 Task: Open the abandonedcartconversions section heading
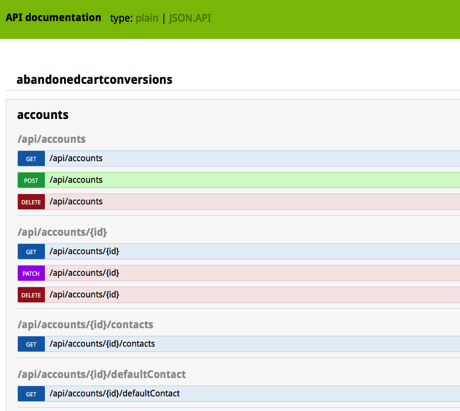(x=95, y=79)
